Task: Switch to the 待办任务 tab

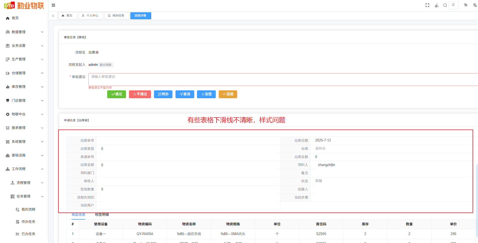Action: [116, 16]
